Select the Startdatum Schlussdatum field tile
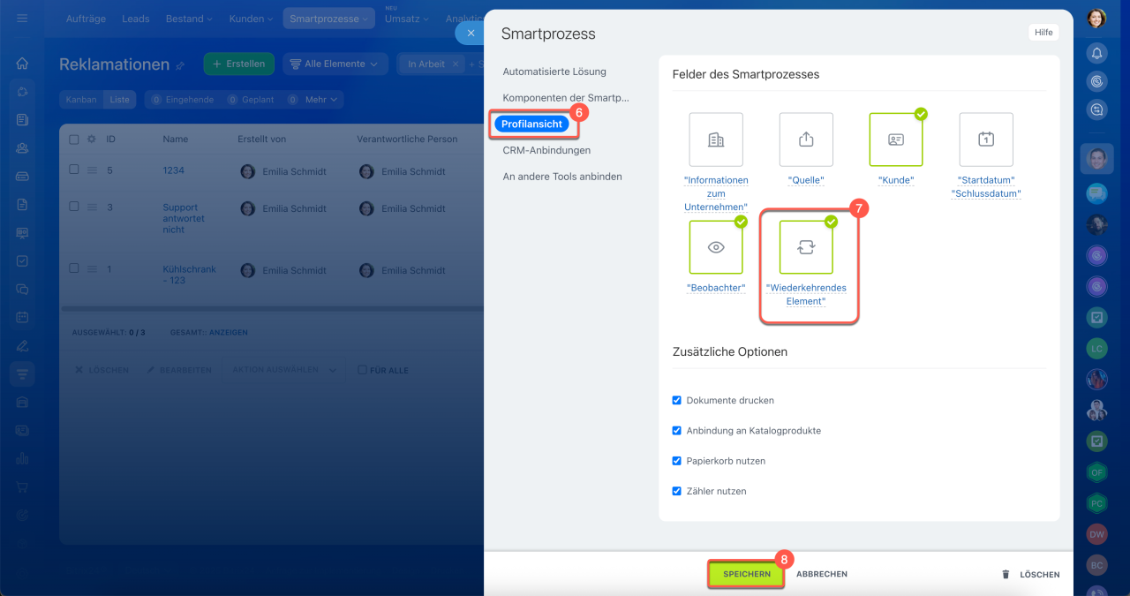 [986, 140]
